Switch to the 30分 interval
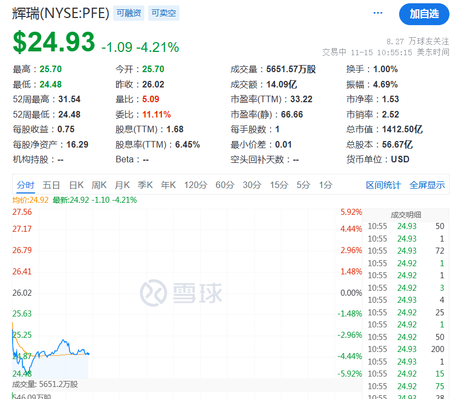The width and height of the screenshot is (456, 399). (x=252, y=185)
